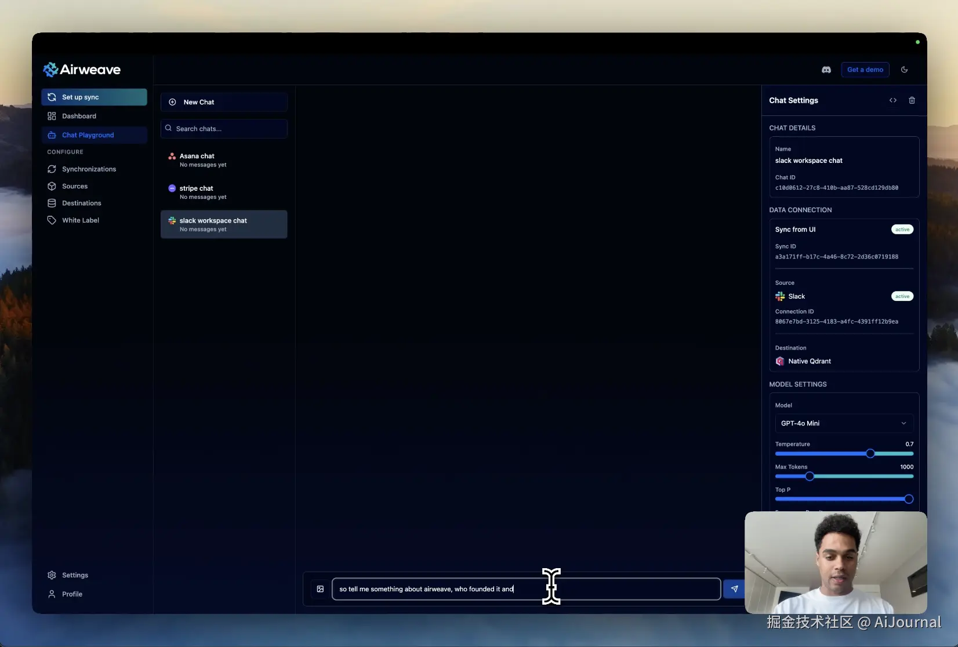The height and width of the screenshot is (647, 958).
Task: Adjust the Max Tokens slider handle
Action: pyautogui.click(x=810, y=477)
